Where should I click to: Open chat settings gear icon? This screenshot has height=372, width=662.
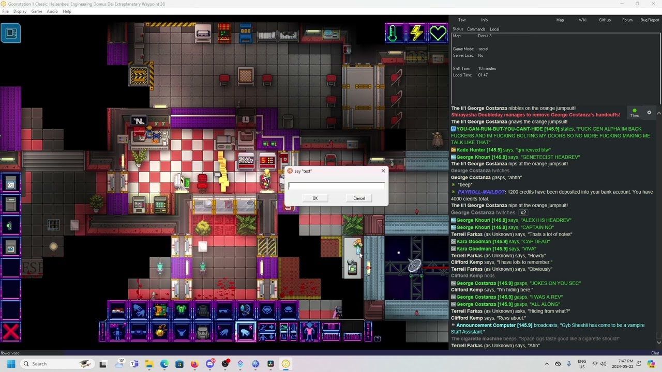pyautogui.click(x=649, y=113)
